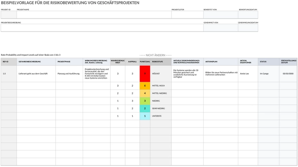Select the red score cell showing 9
The image size is (298, 167).
[145, 74]
